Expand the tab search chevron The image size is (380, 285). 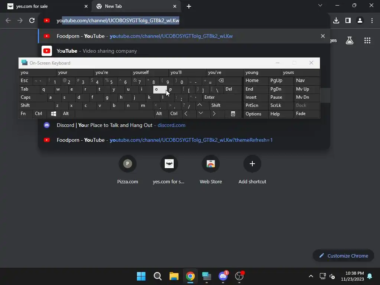tap(320, 5)
